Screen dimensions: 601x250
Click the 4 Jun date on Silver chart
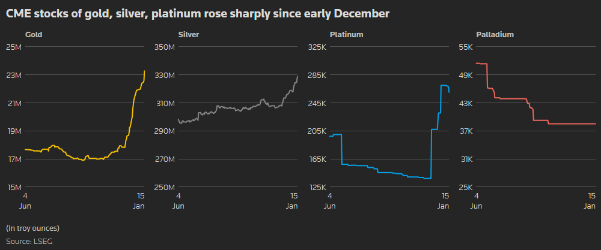(178, 201)
